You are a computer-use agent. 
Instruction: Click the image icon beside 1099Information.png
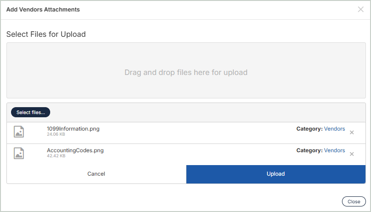tap(19, 132)
